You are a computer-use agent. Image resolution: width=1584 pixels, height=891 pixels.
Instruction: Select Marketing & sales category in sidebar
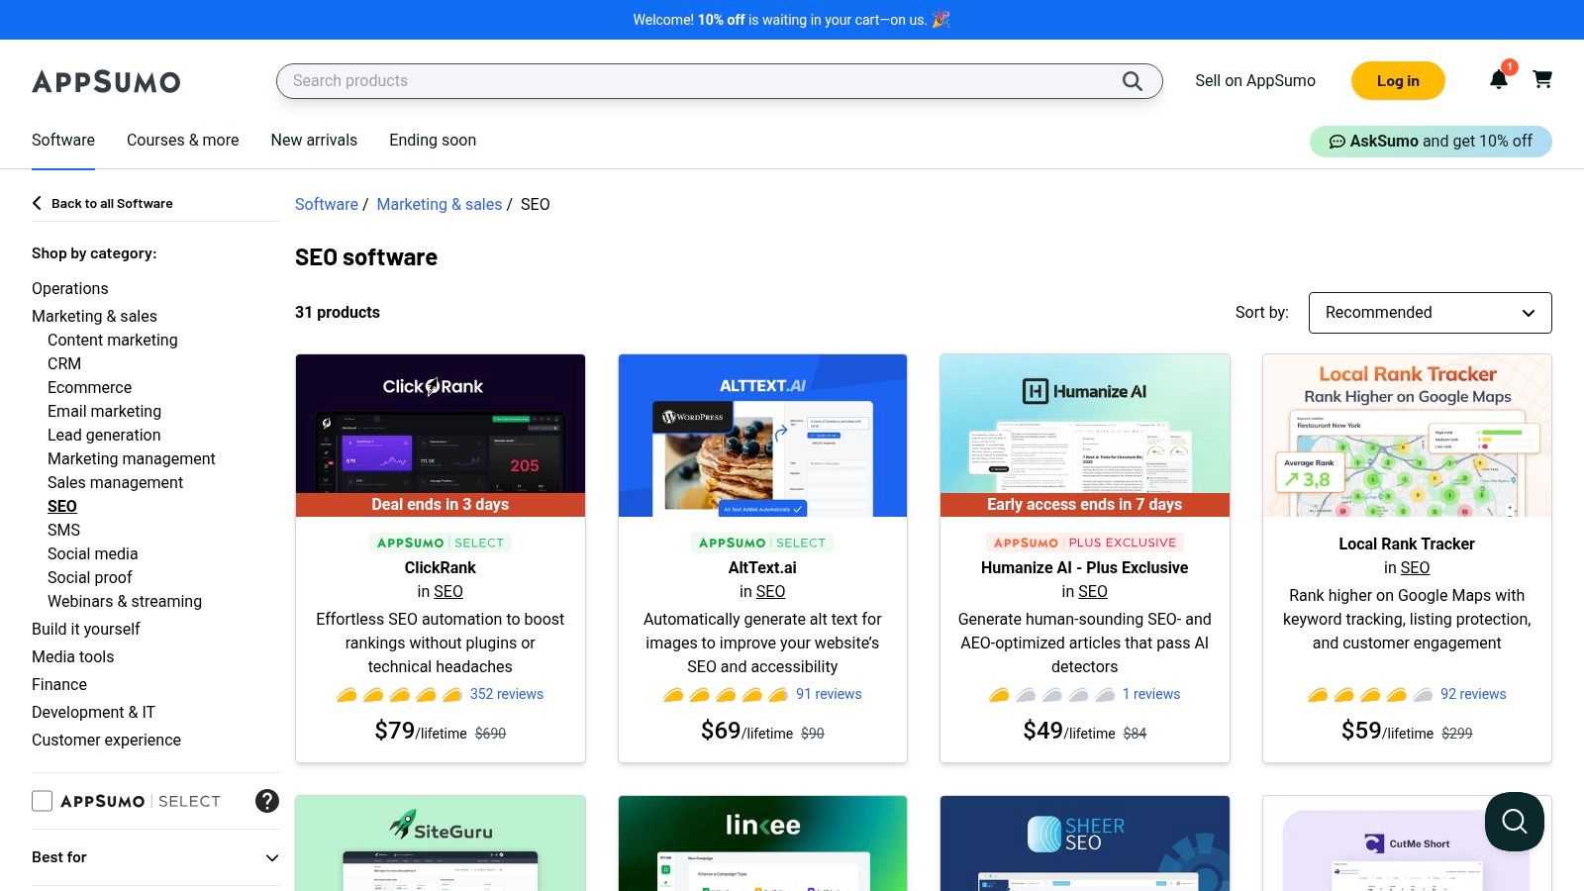coord(94,316)
